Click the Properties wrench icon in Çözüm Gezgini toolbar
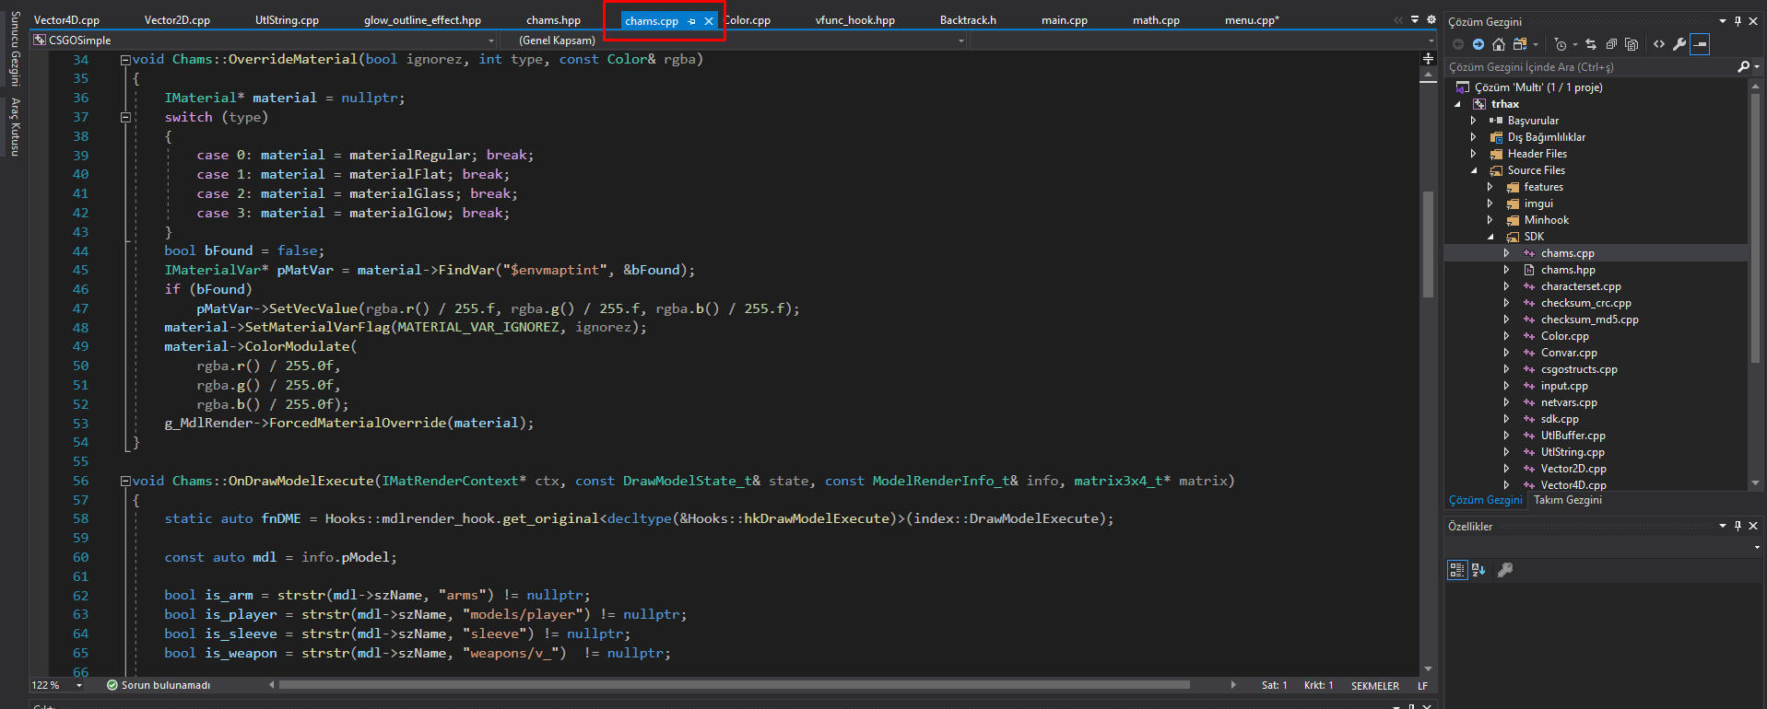Viewport: 1767px width, 709px height. (x=1679, y=44)
